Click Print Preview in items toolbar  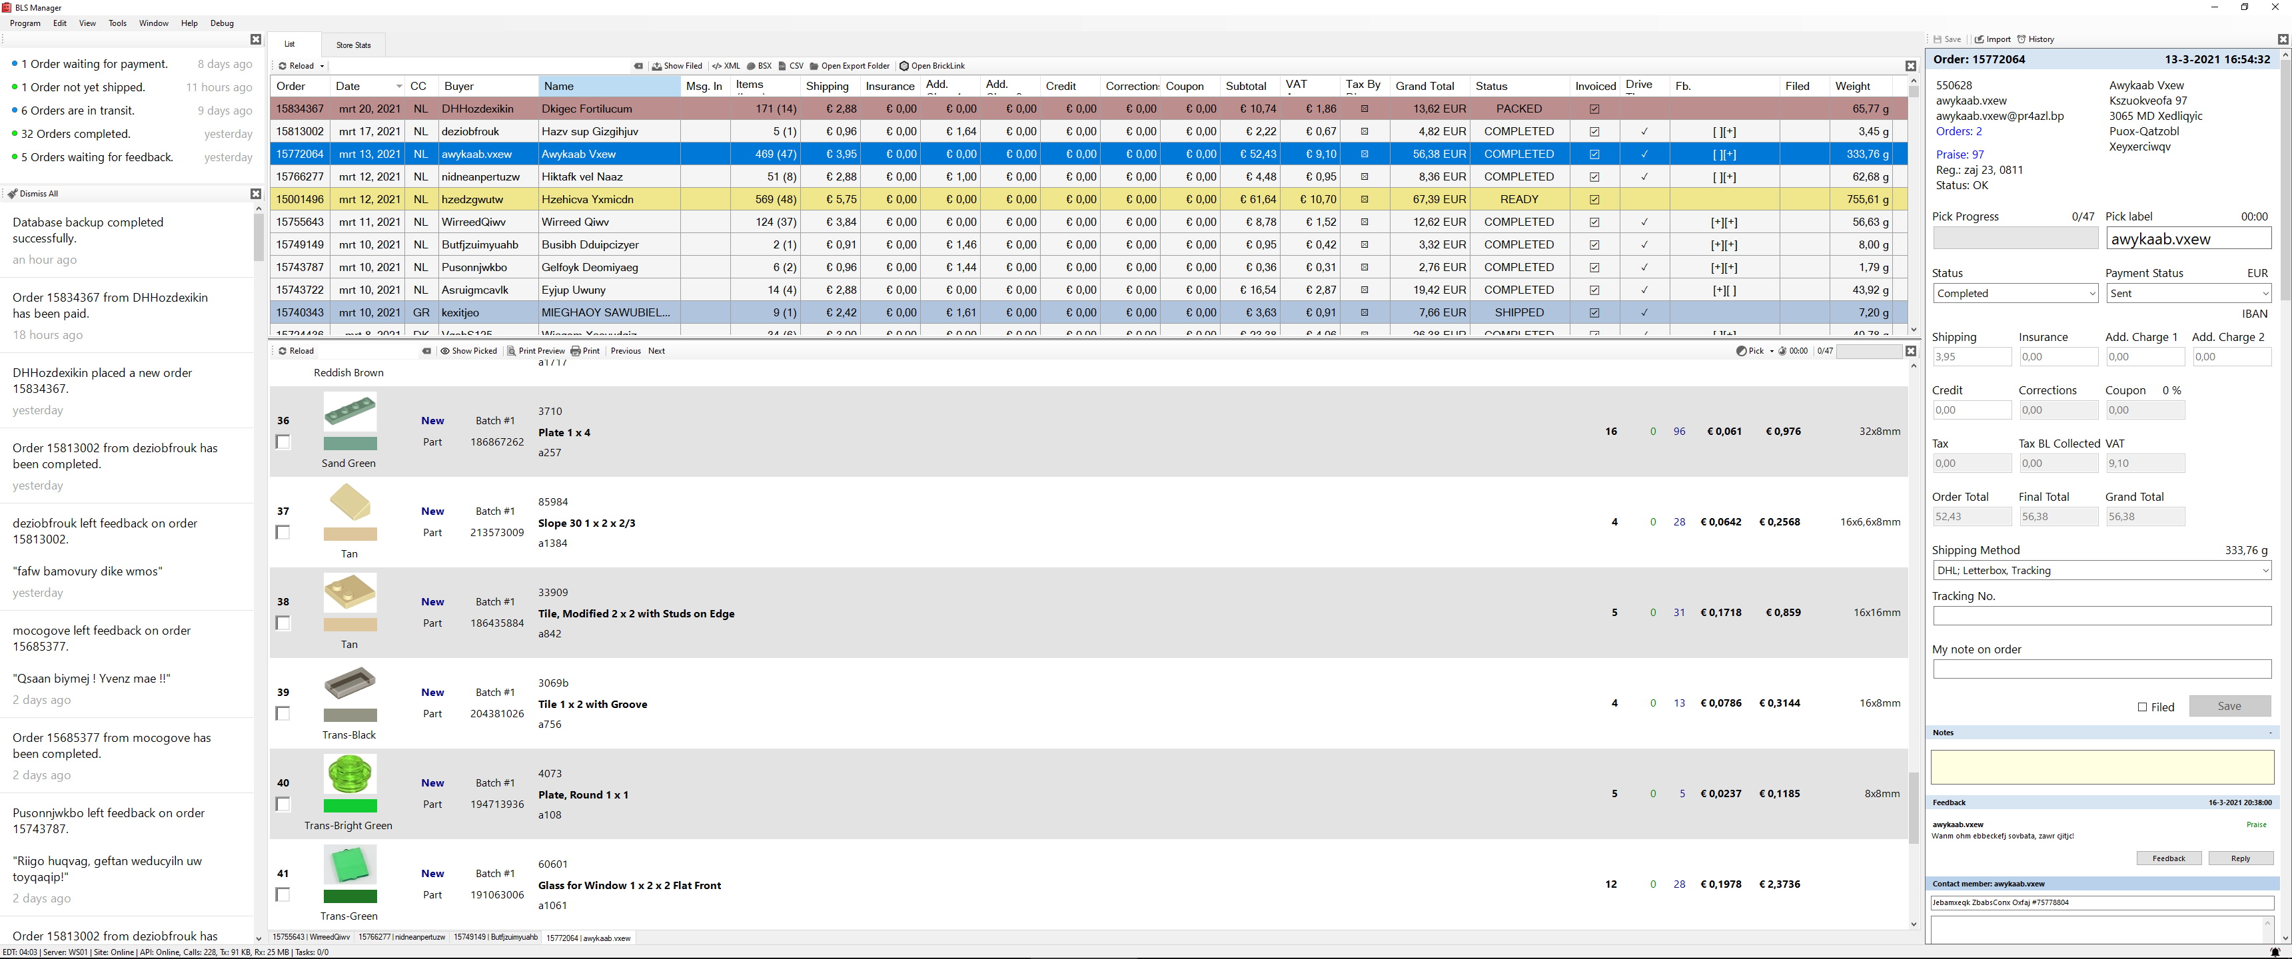click(536, 350)
